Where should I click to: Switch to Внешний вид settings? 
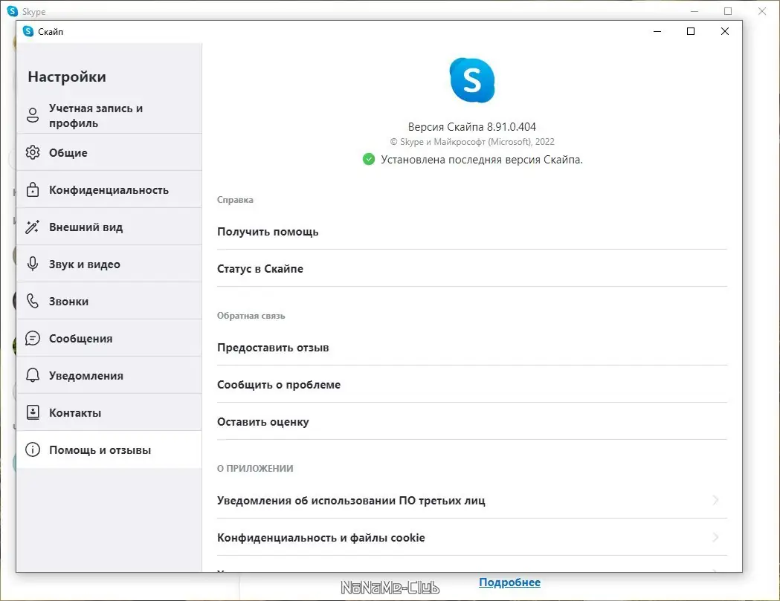click(109, 227)
